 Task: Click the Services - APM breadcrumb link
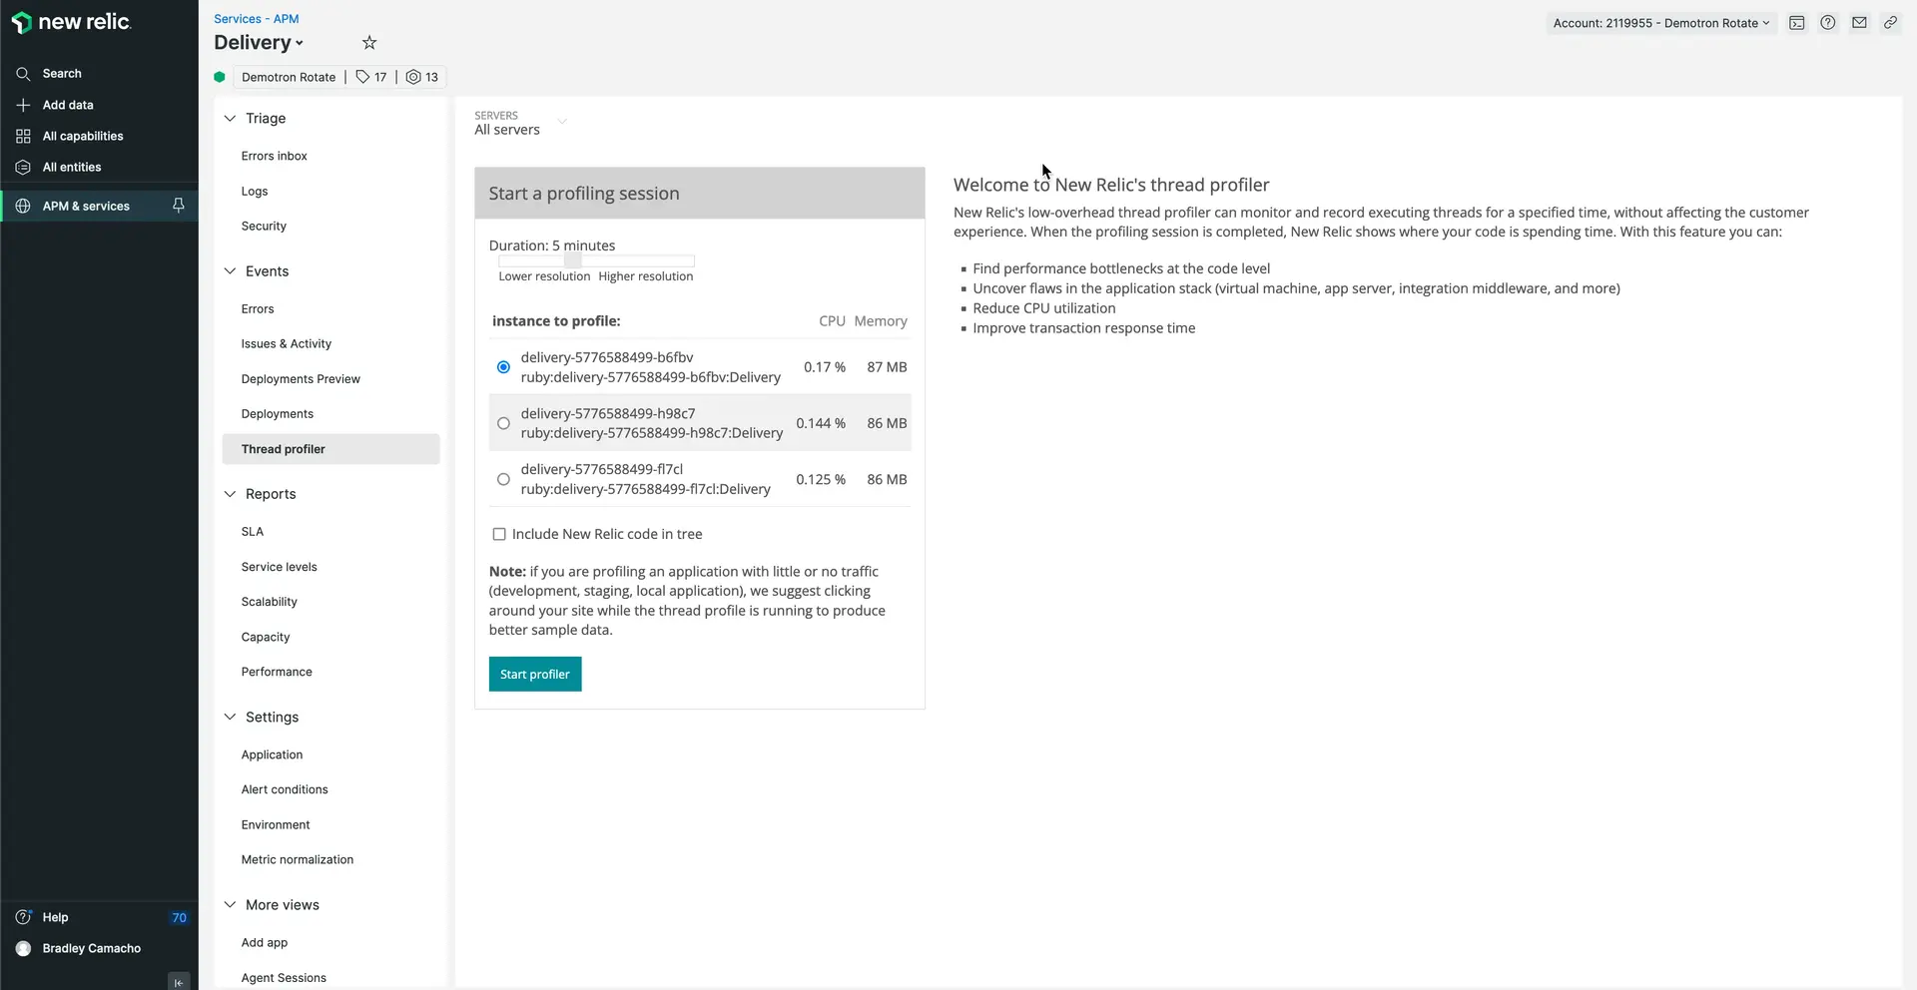click(256, 19)
